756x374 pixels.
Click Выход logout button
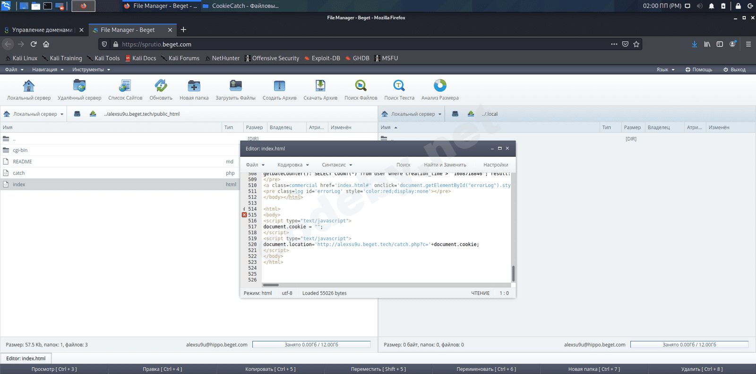pyautogui.click(x=734, y=69)
